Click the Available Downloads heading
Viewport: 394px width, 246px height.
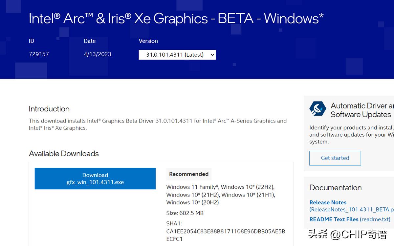64,153
